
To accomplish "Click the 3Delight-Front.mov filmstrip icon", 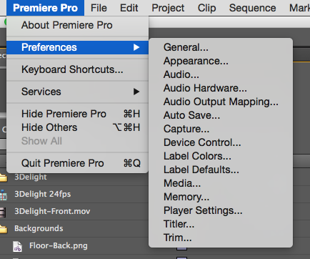I will [x=3, y=212].
